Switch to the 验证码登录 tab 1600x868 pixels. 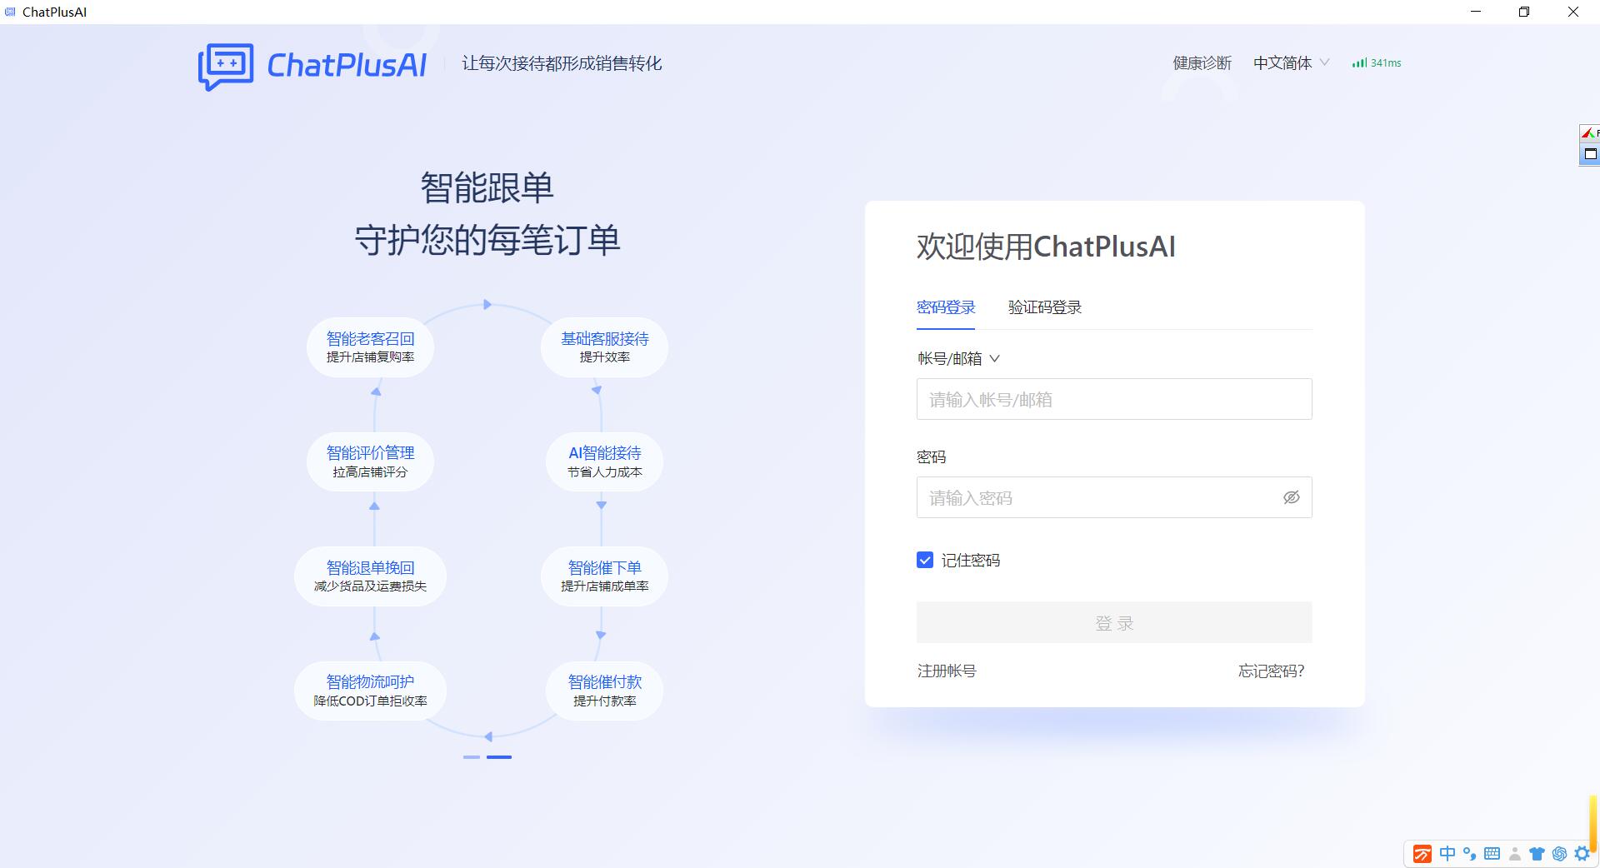click(1044, 307)
